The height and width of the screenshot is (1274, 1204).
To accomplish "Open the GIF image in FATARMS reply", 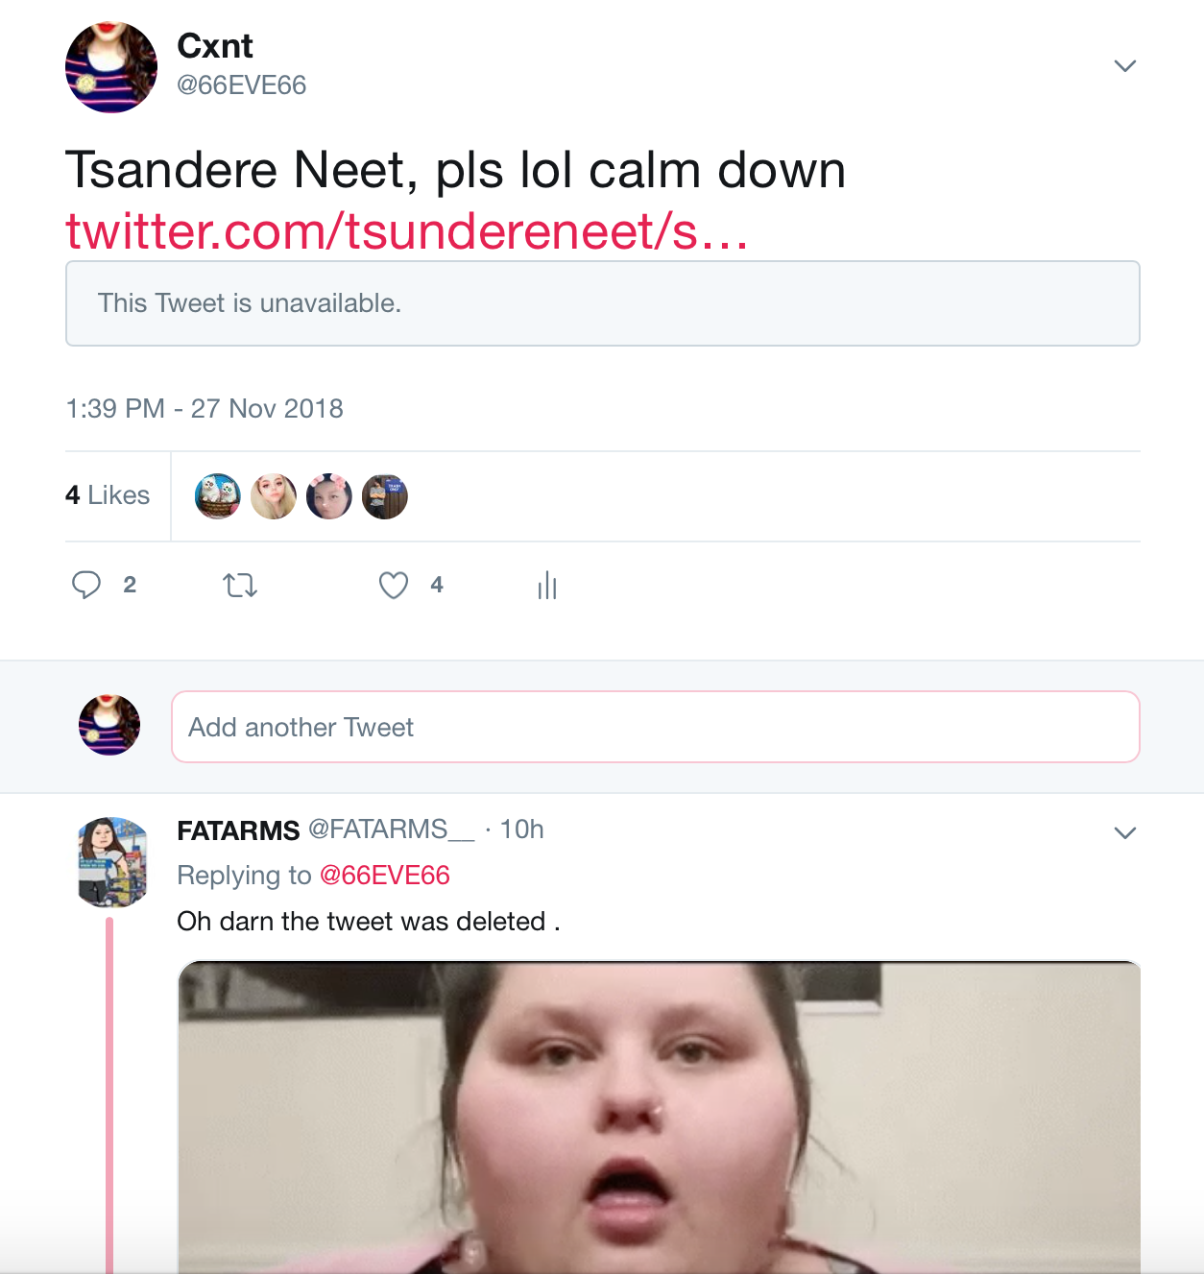I will pyautogui.click(x=660, y=1117).
